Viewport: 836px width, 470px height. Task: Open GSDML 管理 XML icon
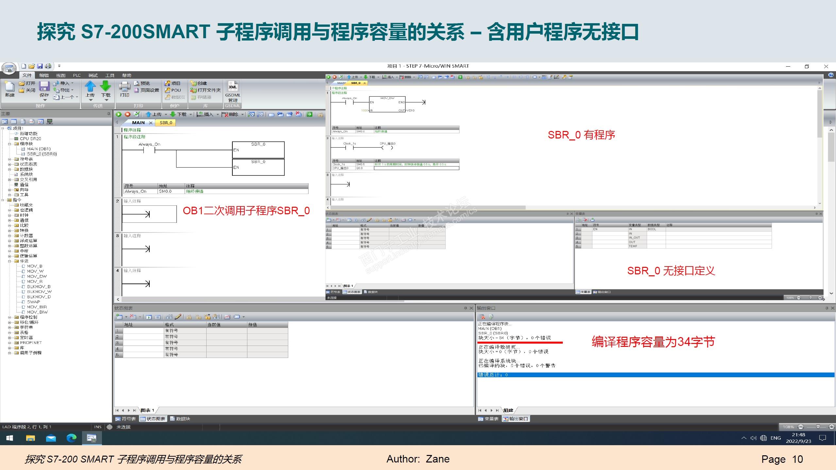[x=232, y=87]
